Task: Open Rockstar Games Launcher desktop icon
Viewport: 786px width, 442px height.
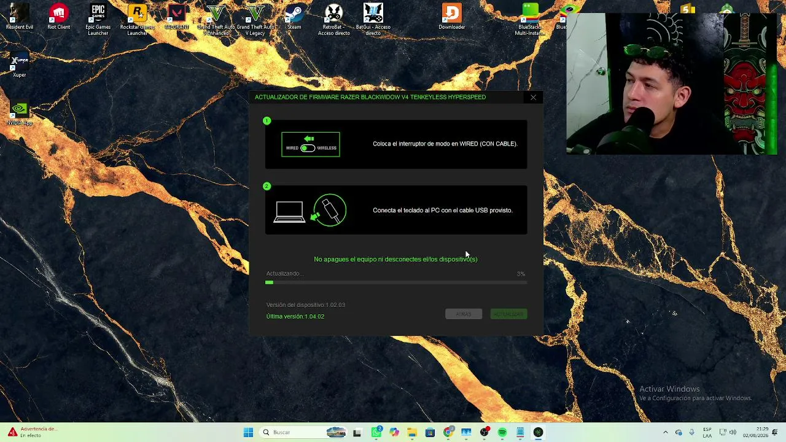Action: point(137,19)
